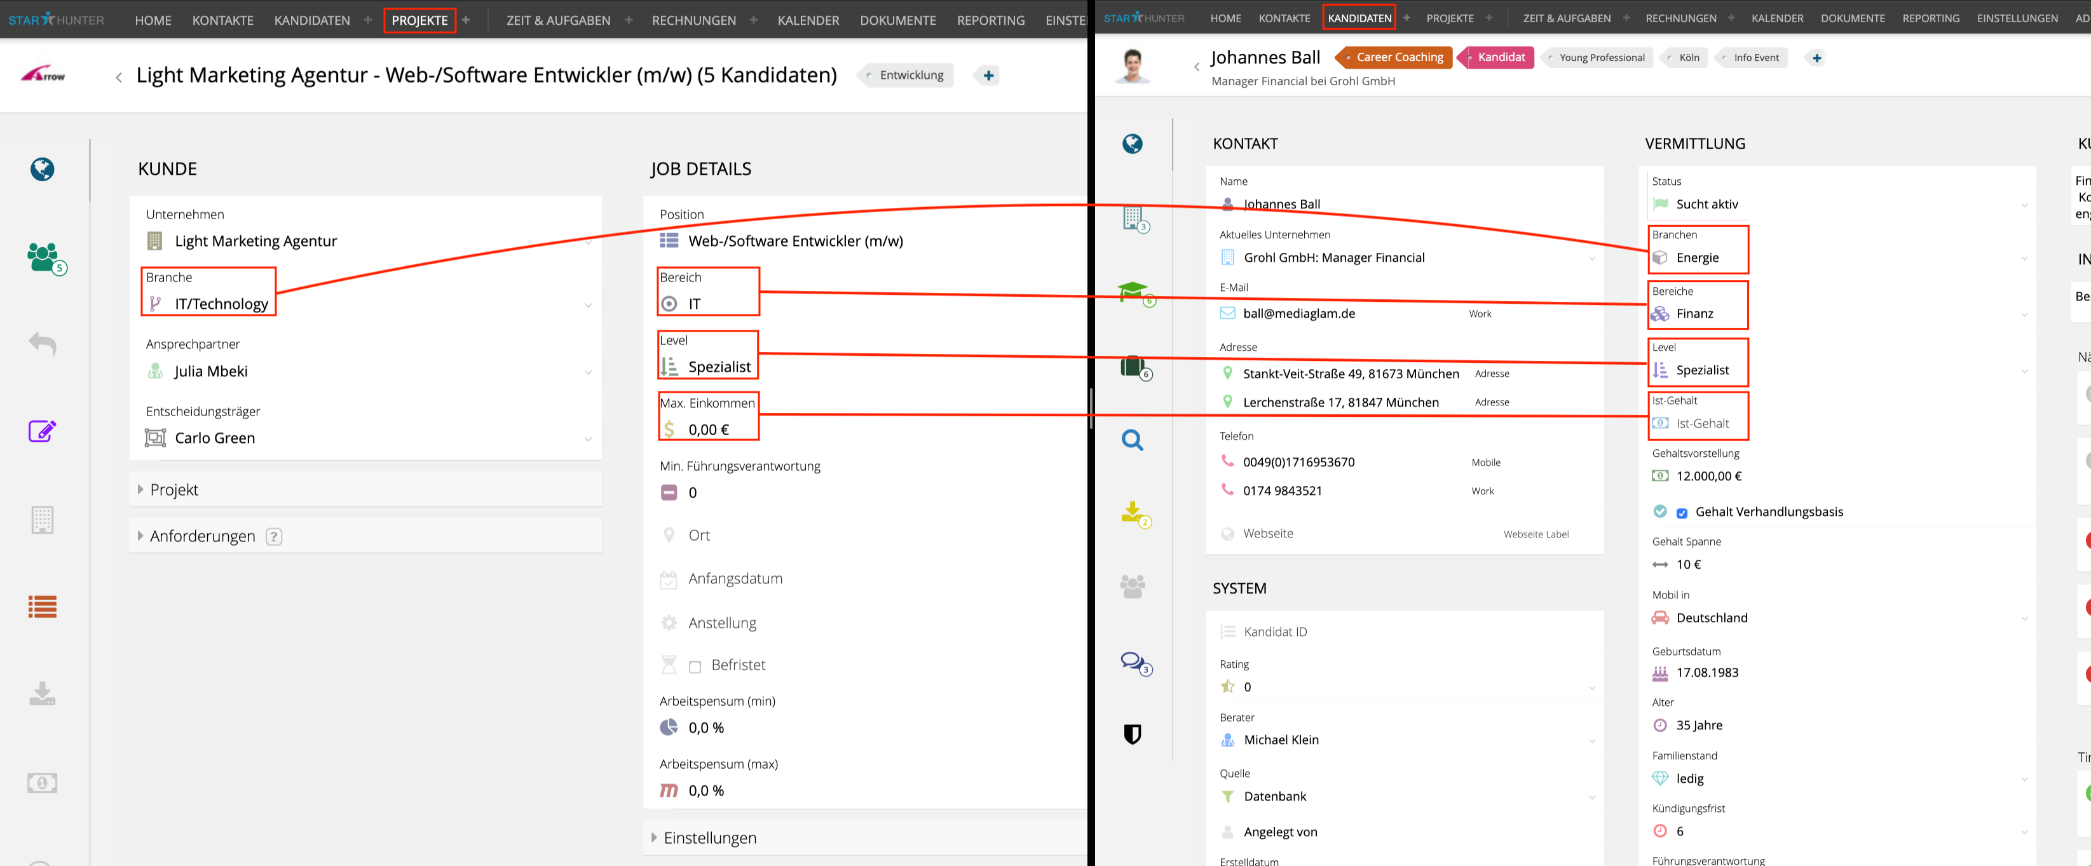The width and height of the screenshot is (2091, 866).
Task: Expand the Anforderungen section
Action: [x=202, y=536]
